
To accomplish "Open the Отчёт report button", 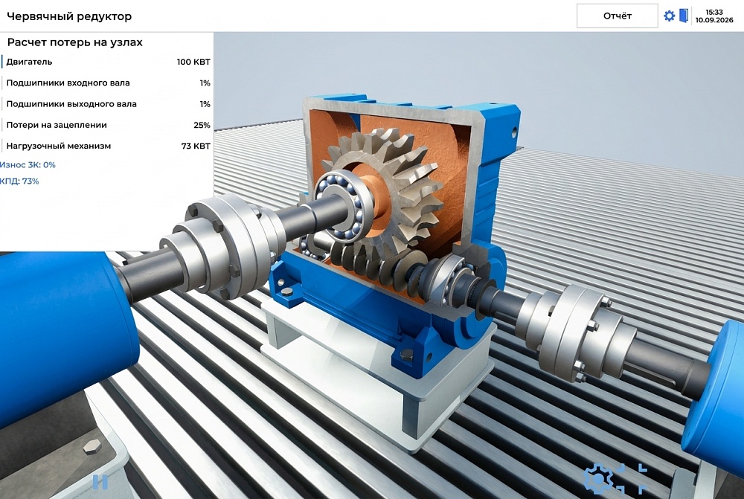I will point(617,16).
